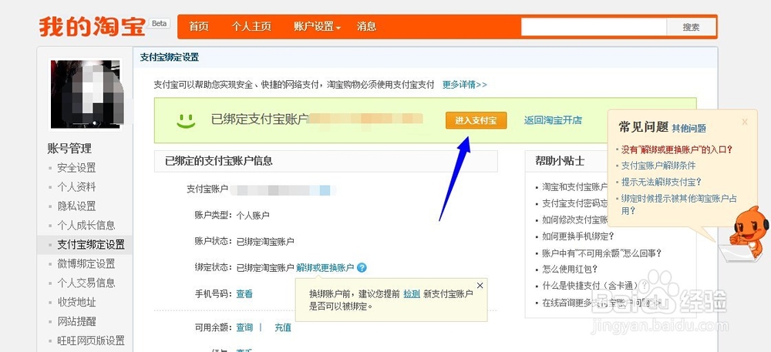
Task: Select 支付宝绑定设置 in the sidebar
Action: pos(91,244)
